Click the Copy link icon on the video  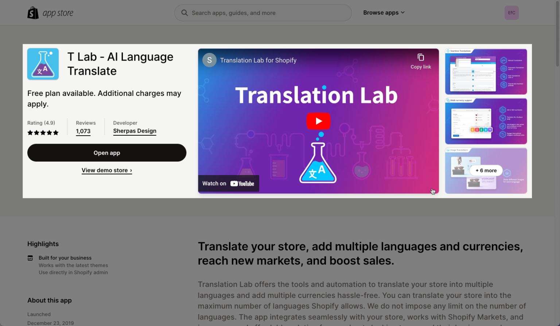click(x=420, y=58)
